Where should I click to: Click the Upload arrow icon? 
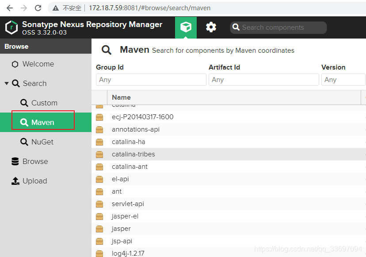coord(15,181)
